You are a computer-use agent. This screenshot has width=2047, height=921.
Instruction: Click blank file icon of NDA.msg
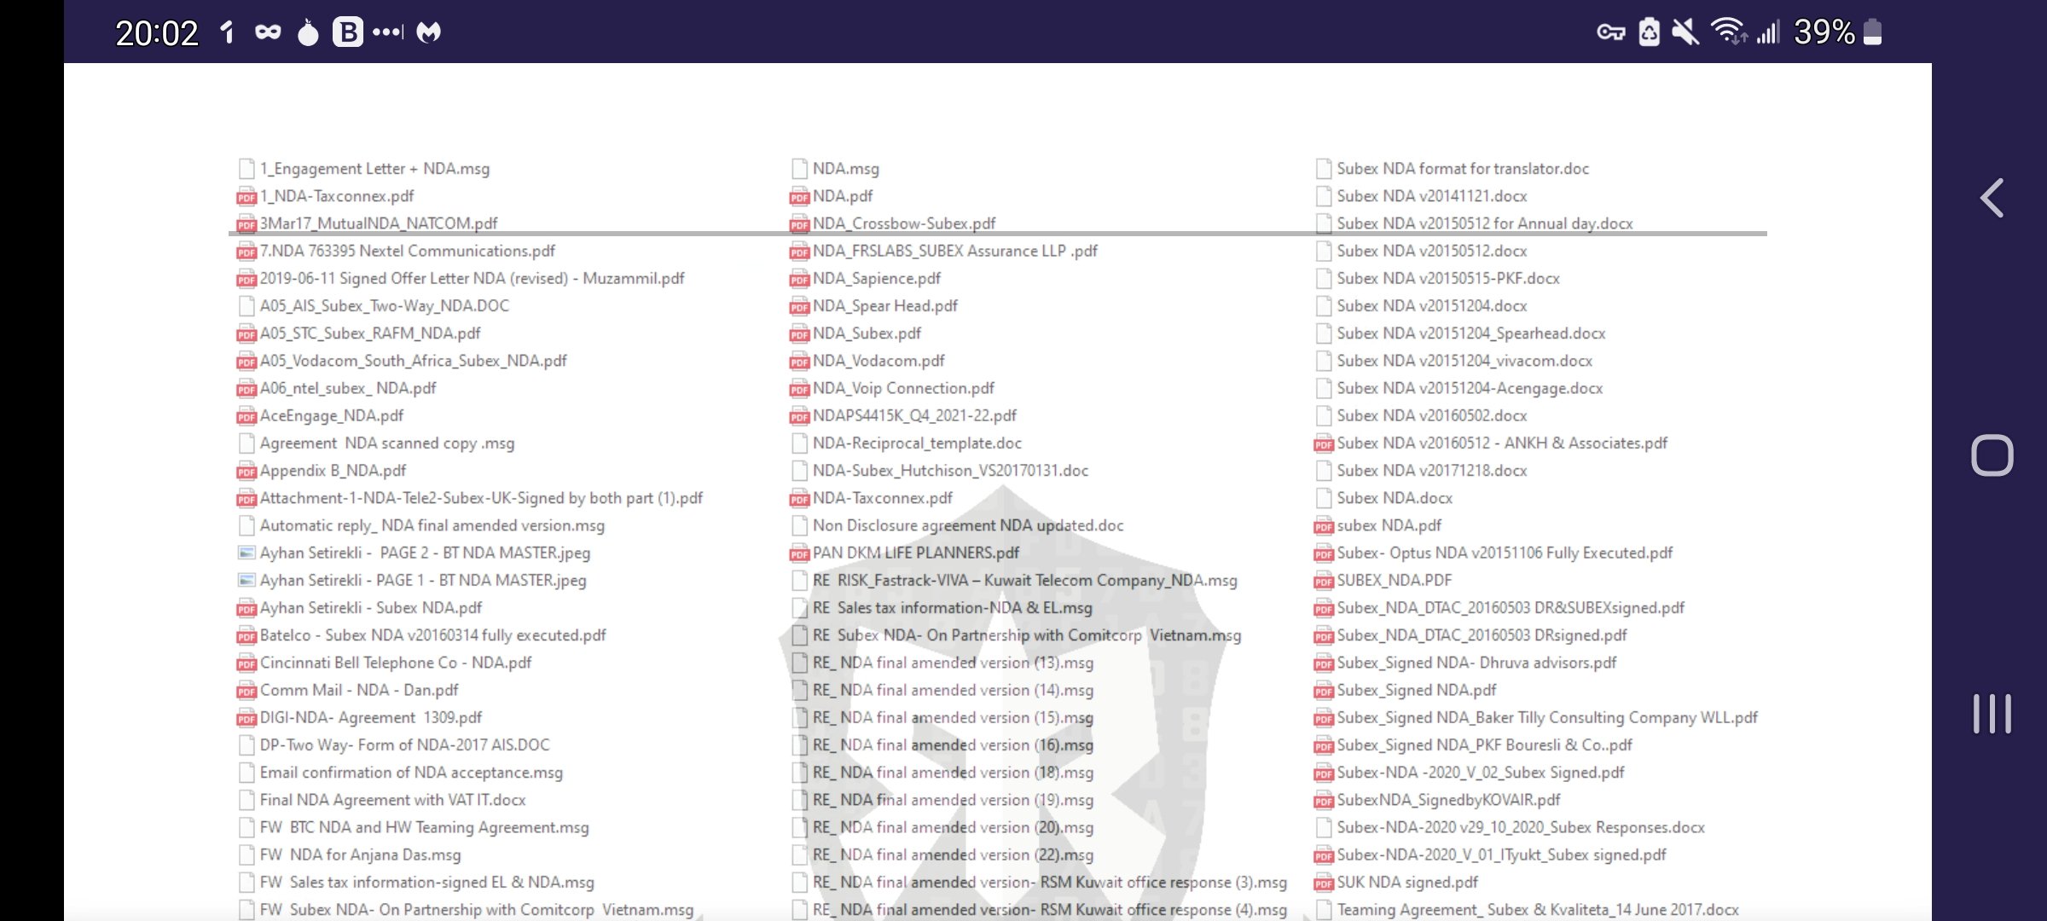click(799, 169)
